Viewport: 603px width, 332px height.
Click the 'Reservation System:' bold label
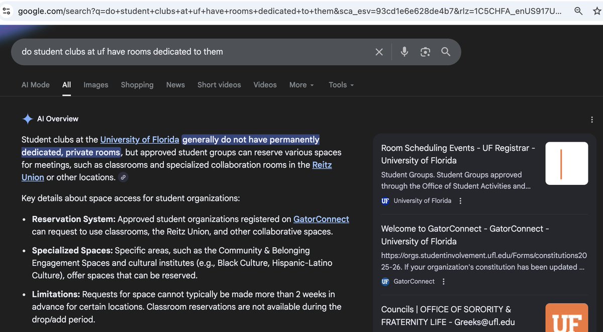click(x=74, y=219)
